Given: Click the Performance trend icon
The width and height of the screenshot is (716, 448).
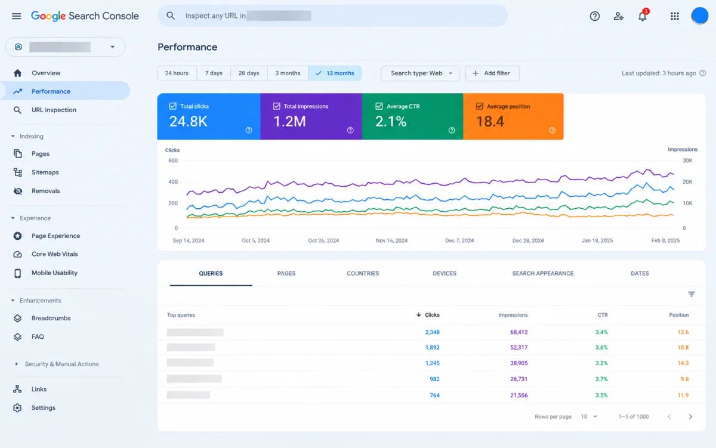Looking at the screenshot, I should (x=17, y=91).
